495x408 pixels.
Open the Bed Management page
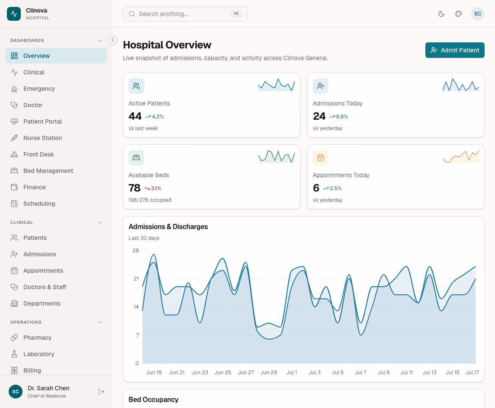[x=56, y=171]
